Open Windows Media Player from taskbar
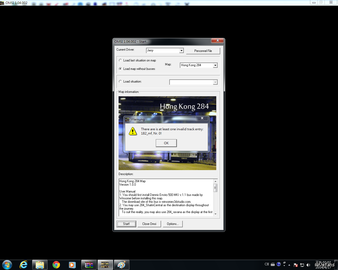338x270 pixels. [x=72, y=265]
